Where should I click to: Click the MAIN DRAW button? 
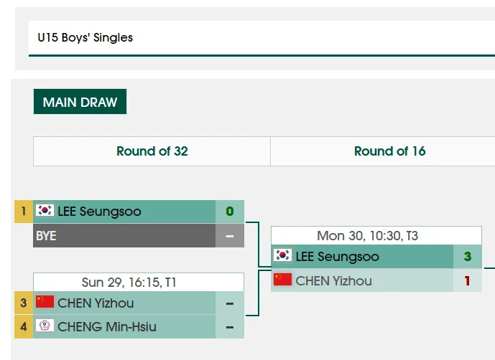point(80,102)
